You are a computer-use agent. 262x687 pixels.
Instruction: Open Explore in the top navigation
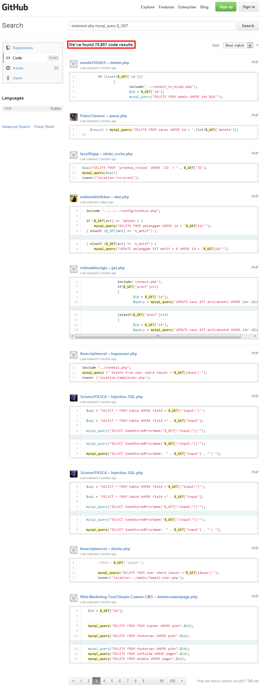(x=148, y=7)
